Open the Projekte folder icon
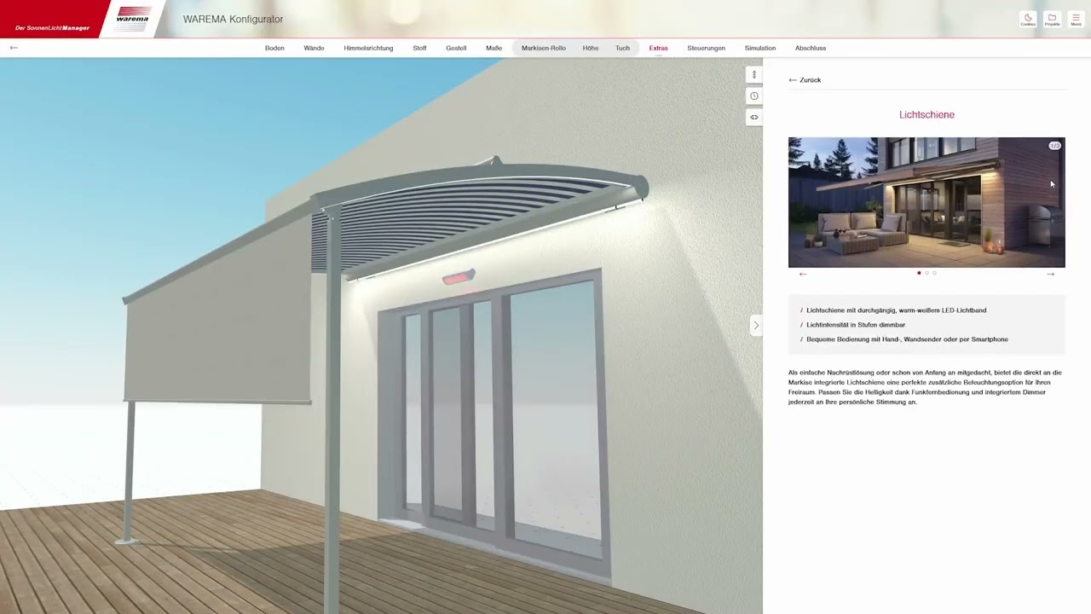The height and width of the screenshot is (614, 1091). (1052, 19)
